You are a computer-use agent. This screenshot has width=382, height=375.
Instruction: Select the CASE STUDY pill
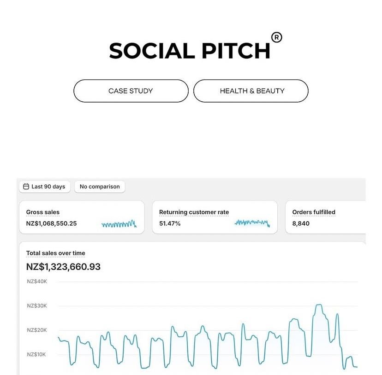pos(131,91)
